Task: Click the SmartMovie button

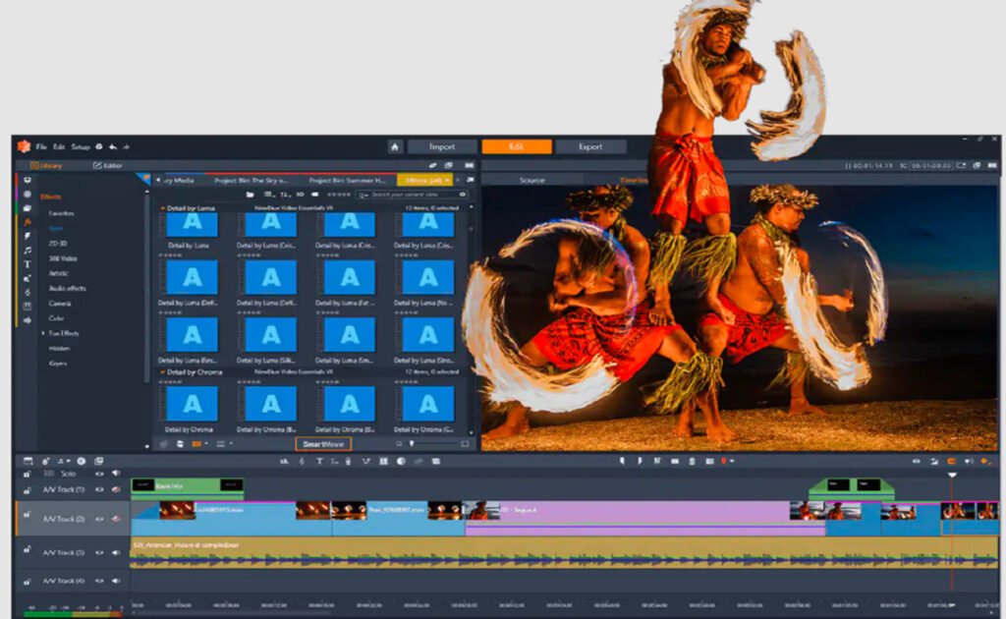Action: [x=323, y=444]
